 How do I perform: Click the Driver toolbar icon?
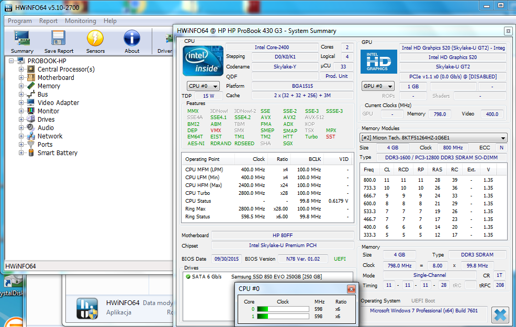coord(169,39)
